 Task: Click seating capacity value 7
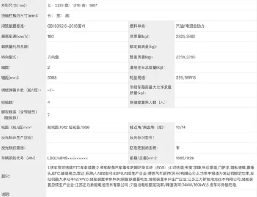click(x=49, y=115)
